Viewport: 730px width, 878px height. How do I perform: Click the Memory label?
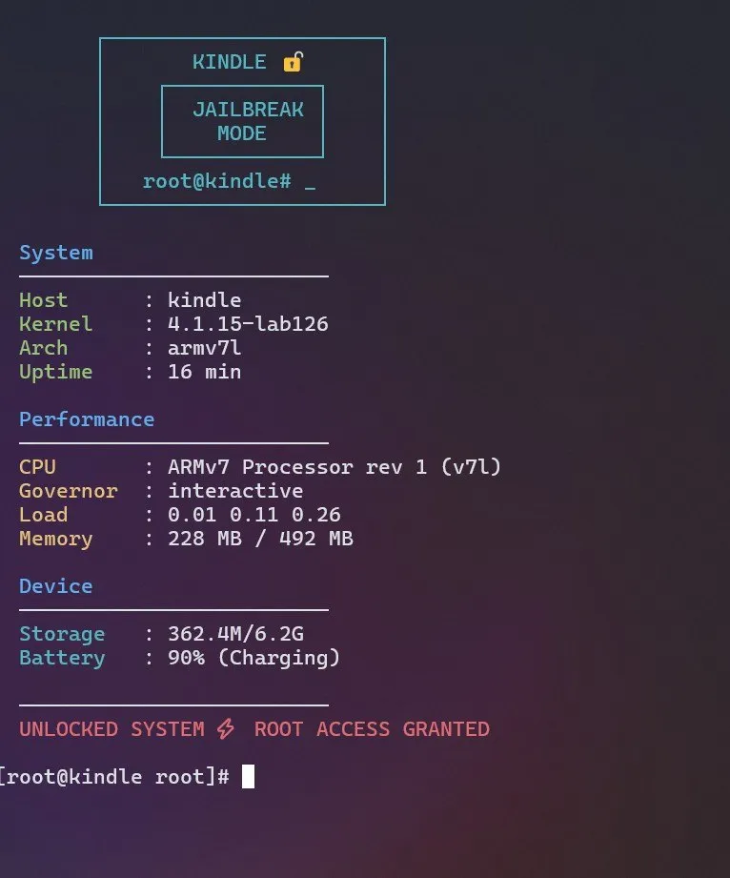click(x=56, y=539)
